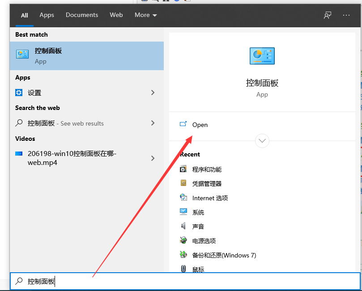Switch to the All tab

[24, 15]
